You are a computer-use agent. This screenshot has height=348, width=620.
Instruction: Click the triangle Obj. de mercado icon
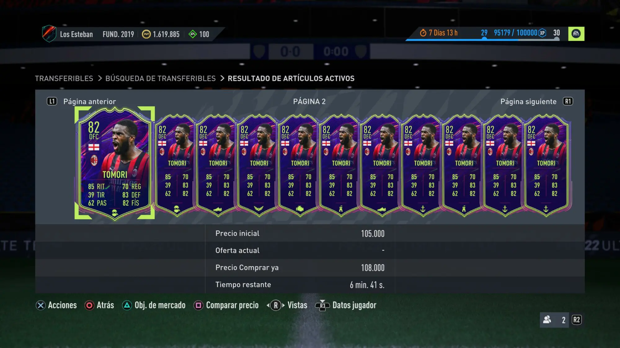click(127, 305)
